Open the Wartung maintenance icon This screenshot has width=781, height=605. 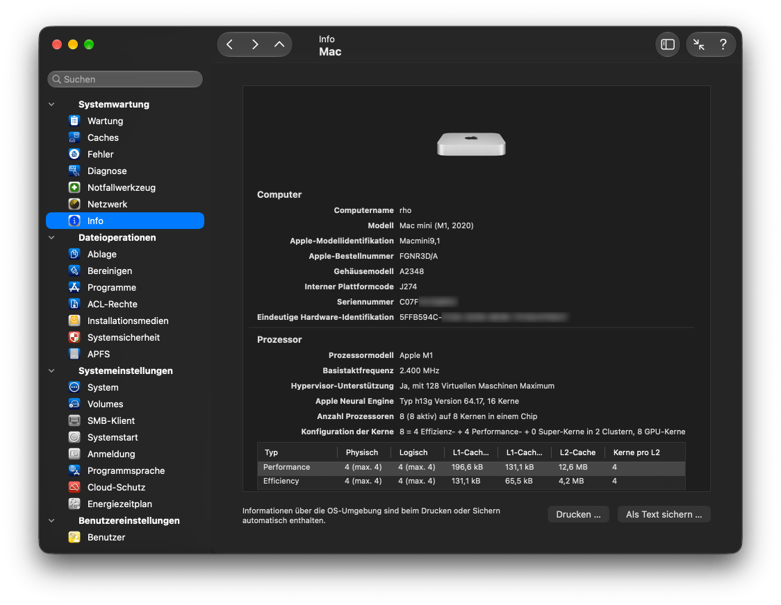click(74, 121)
